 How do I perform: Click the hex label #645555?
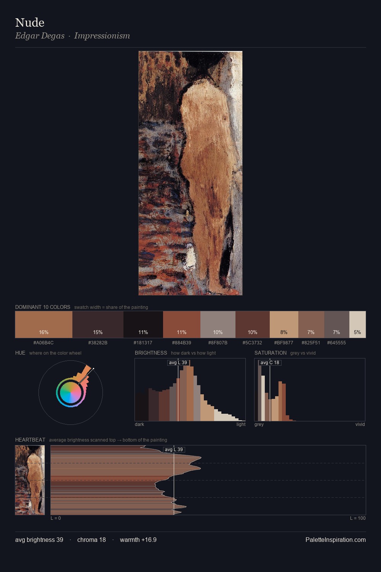(x=336, y=343)
